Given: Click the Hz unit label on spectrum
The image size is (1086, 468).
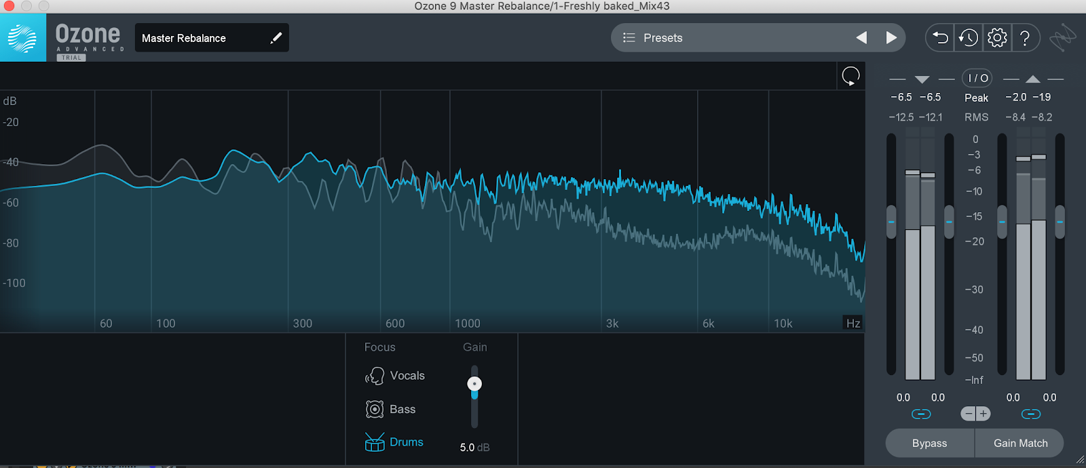Looking at the screenshot, I should (x=853, y=324).
